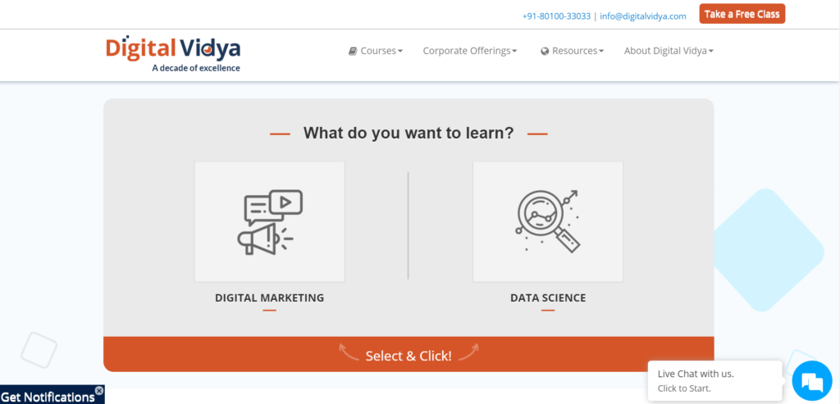Close the Get Notifications banner

tap(99, 390)
